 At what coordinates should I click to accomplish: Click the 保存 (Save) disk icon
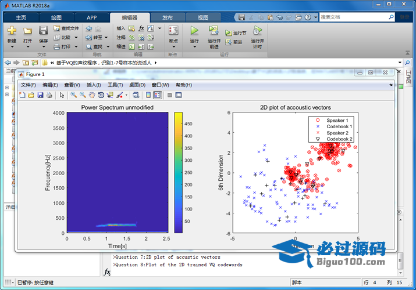coord(43,30)
